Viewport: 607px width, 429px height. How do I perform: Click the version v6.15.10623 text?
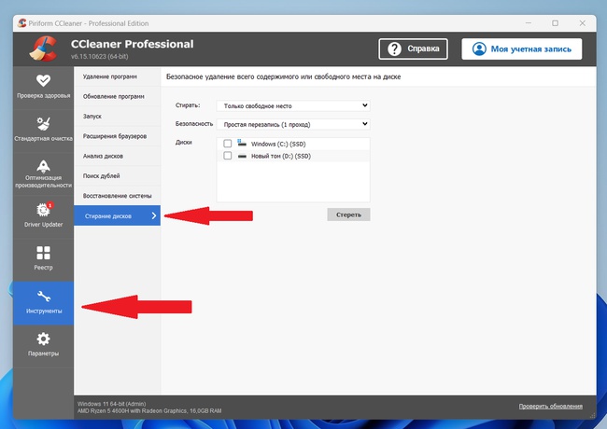point(100,57)
